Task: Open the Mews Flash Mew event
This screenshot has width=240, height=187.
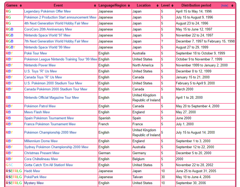Action: point(37,112)
